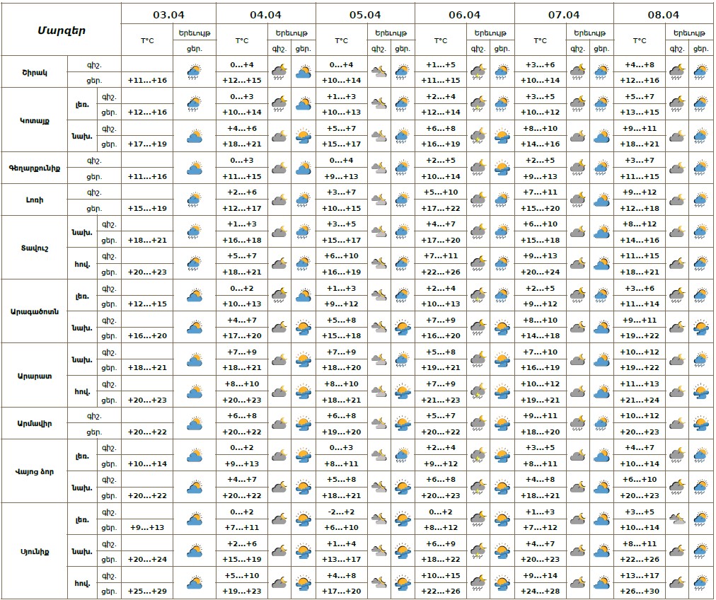Click the +26...+30 temperature cell

640,591
